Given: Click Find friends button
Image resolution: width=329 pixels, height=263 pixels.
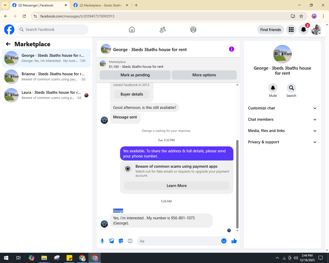Looking at the screenshot, I should coord(271,30).
